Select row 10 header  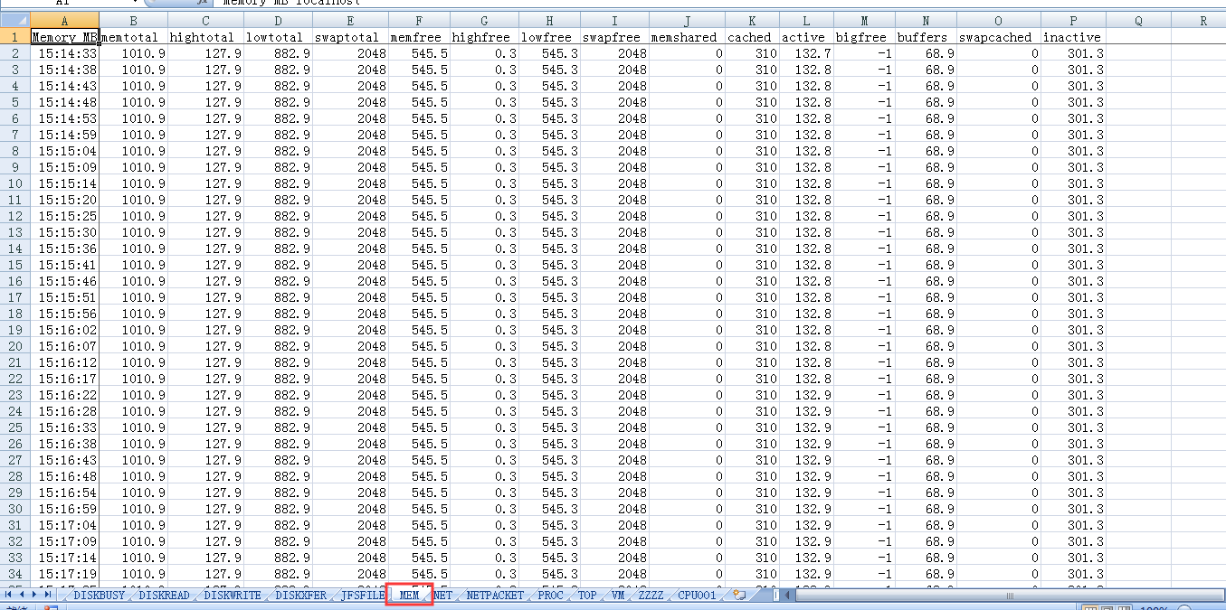click(14, 183)
